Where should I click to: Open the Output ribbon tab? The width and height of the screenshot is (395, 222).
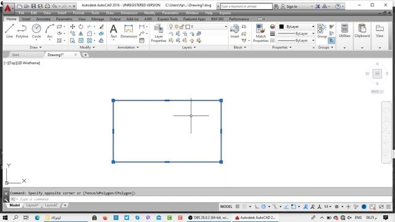(115, 19)
